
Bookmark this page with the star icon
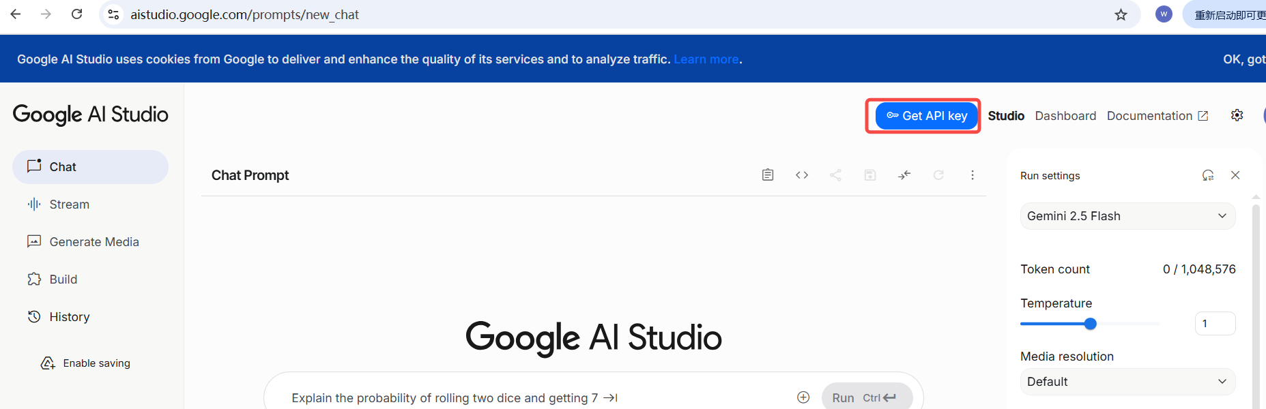[1121, 14]
